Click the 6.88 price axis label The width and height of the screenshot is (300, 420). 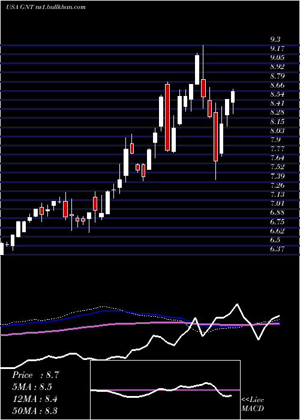[x=277, y=212]
